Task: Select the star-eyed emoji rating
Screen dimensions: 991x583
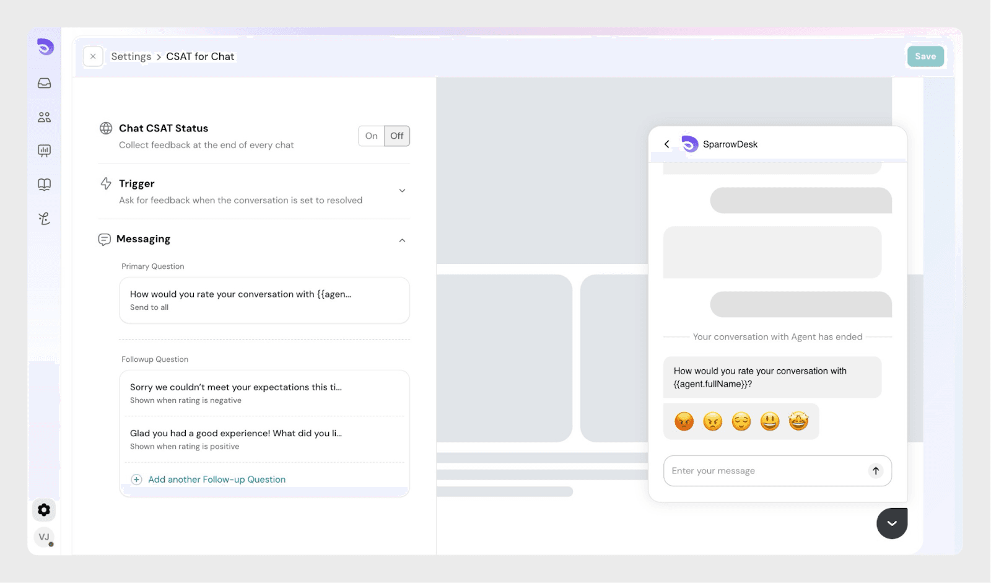Action: pyautogui.click(x=798, y=422)
